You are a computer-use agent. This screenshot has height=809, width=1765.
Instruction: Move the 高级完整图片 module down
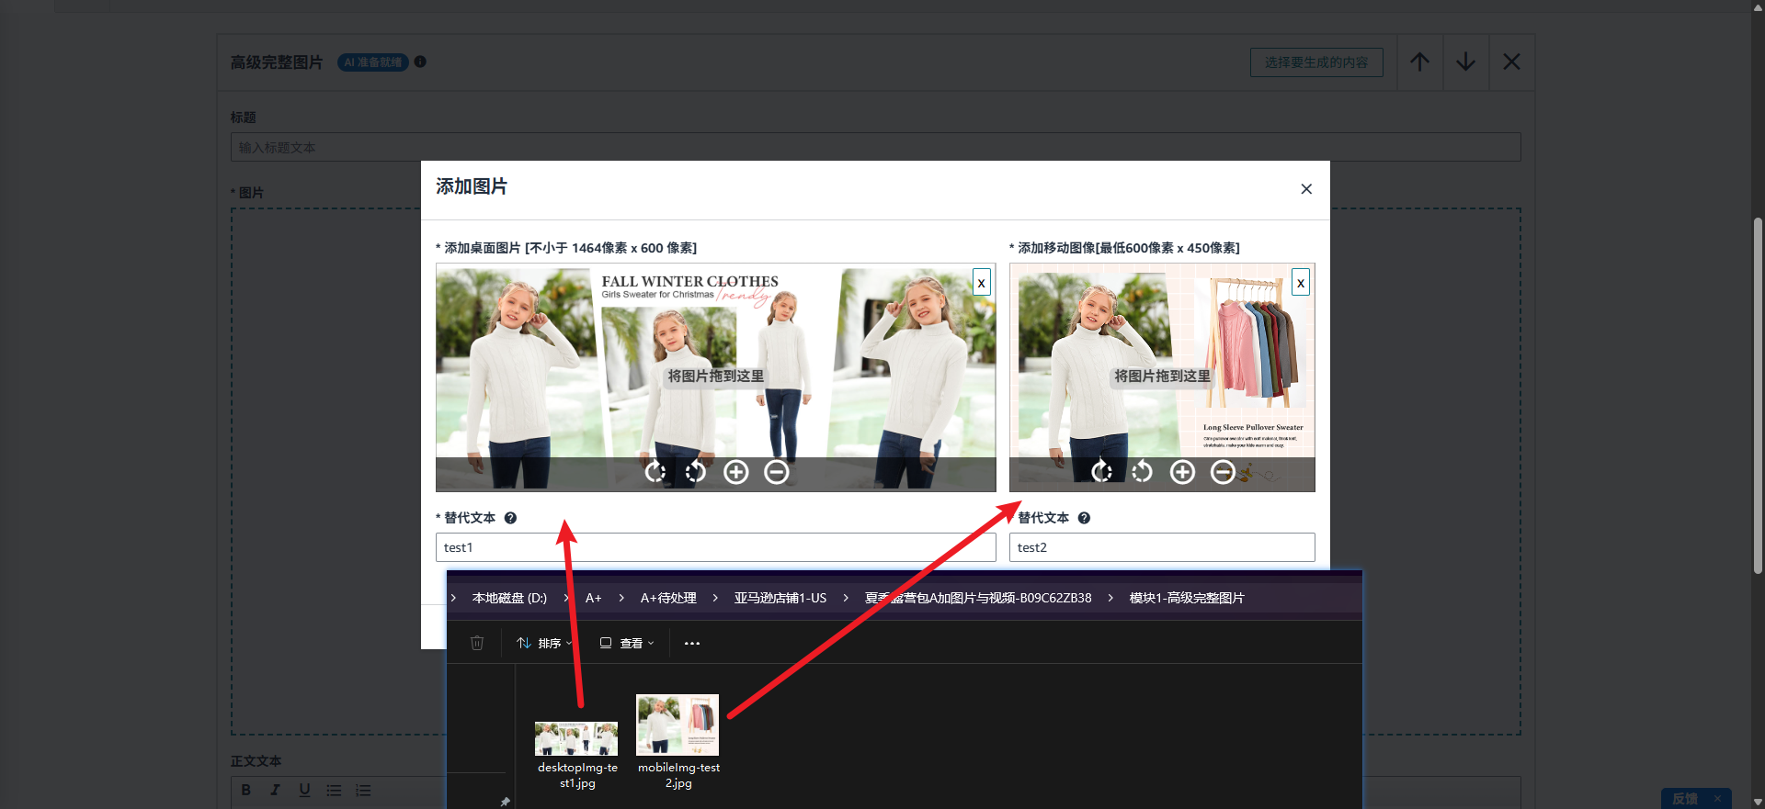pyautogui.click(x=1466, y=62)
